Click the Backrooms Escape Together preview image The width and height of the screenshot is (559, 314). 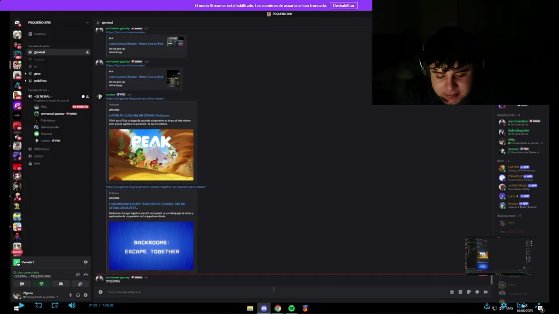[151, 246]
